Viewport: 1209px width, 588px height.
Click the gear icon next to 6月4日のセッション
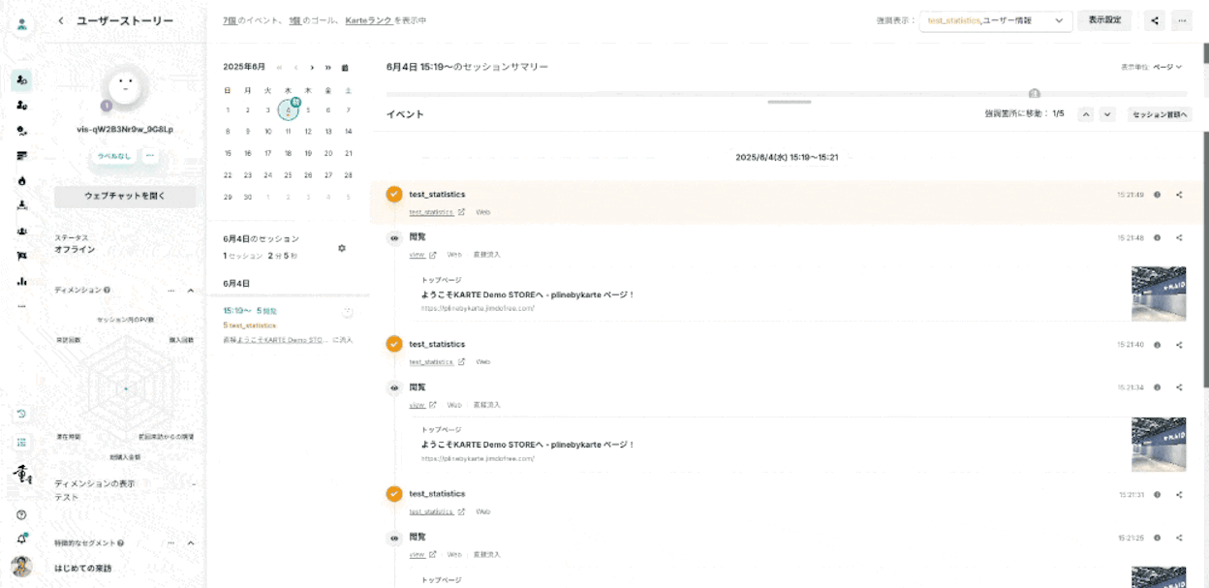click(342, 249)
